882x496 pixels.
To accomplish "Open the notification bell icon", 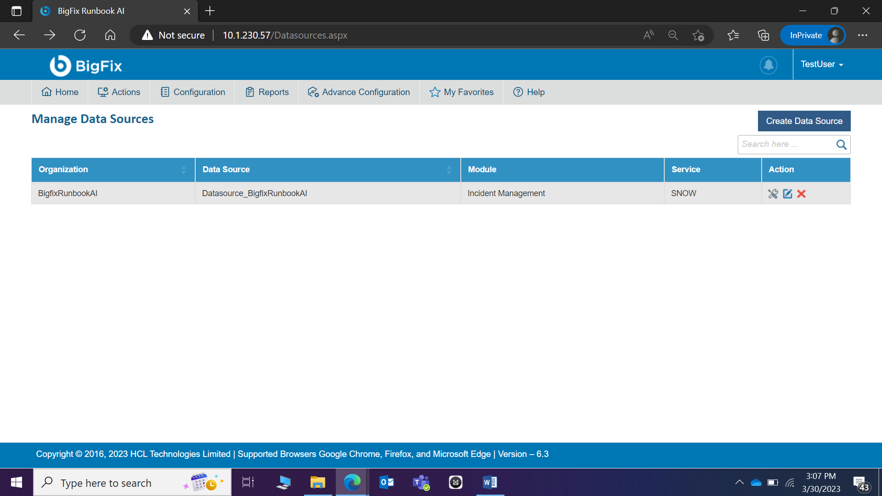I will 768,65.
